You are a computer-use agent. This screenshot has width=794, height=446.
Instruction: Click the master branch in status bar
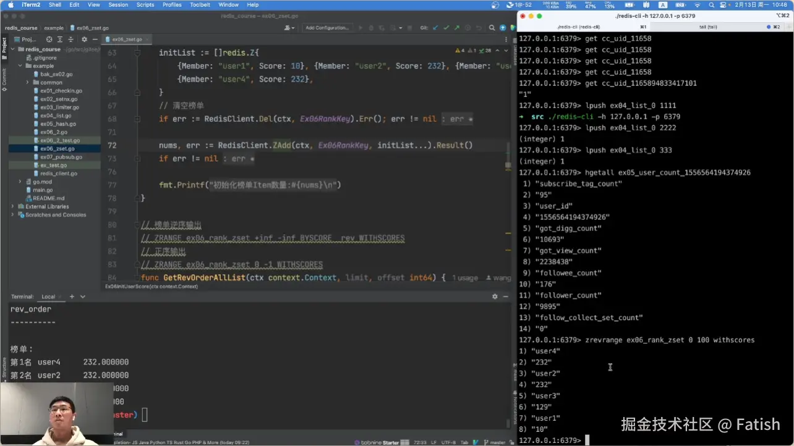coord(497,442)
